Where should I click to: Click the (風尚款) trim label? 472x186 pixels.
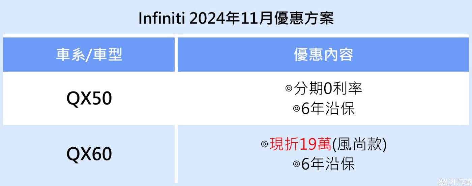359,145
